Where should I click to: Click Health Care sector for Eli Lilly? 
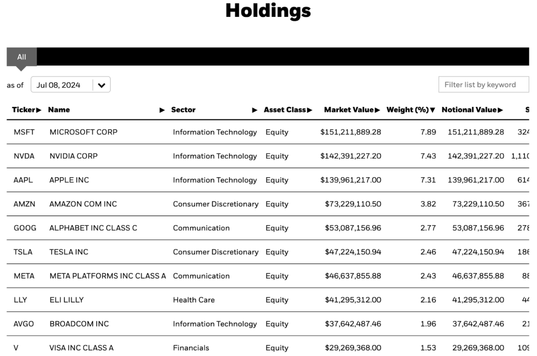(194, 300)
